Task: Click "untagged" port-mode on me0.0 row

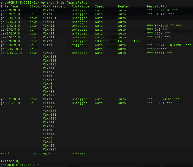Action: (x=80, y=153)
